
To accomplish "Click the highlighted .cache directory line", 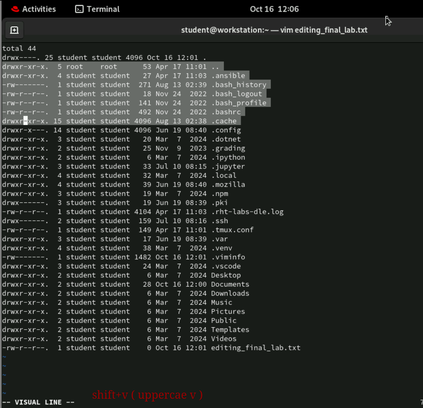I will point(224,121).
